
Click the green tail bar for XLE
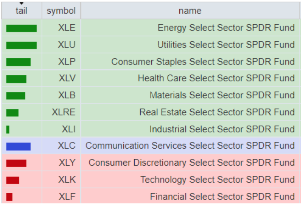point(21,28)
